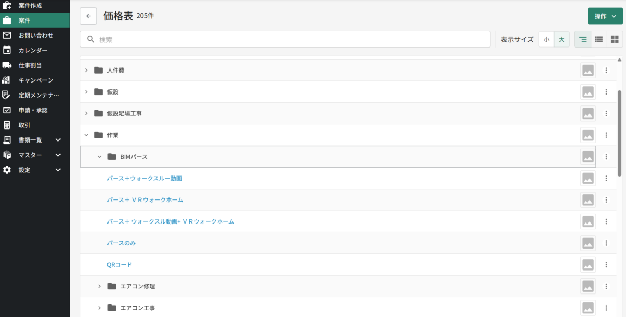Viewport: 626px width, 317px height.
Task: Switch to grid view layout icon
Action: pyautogui.click(x=615, y=39)
